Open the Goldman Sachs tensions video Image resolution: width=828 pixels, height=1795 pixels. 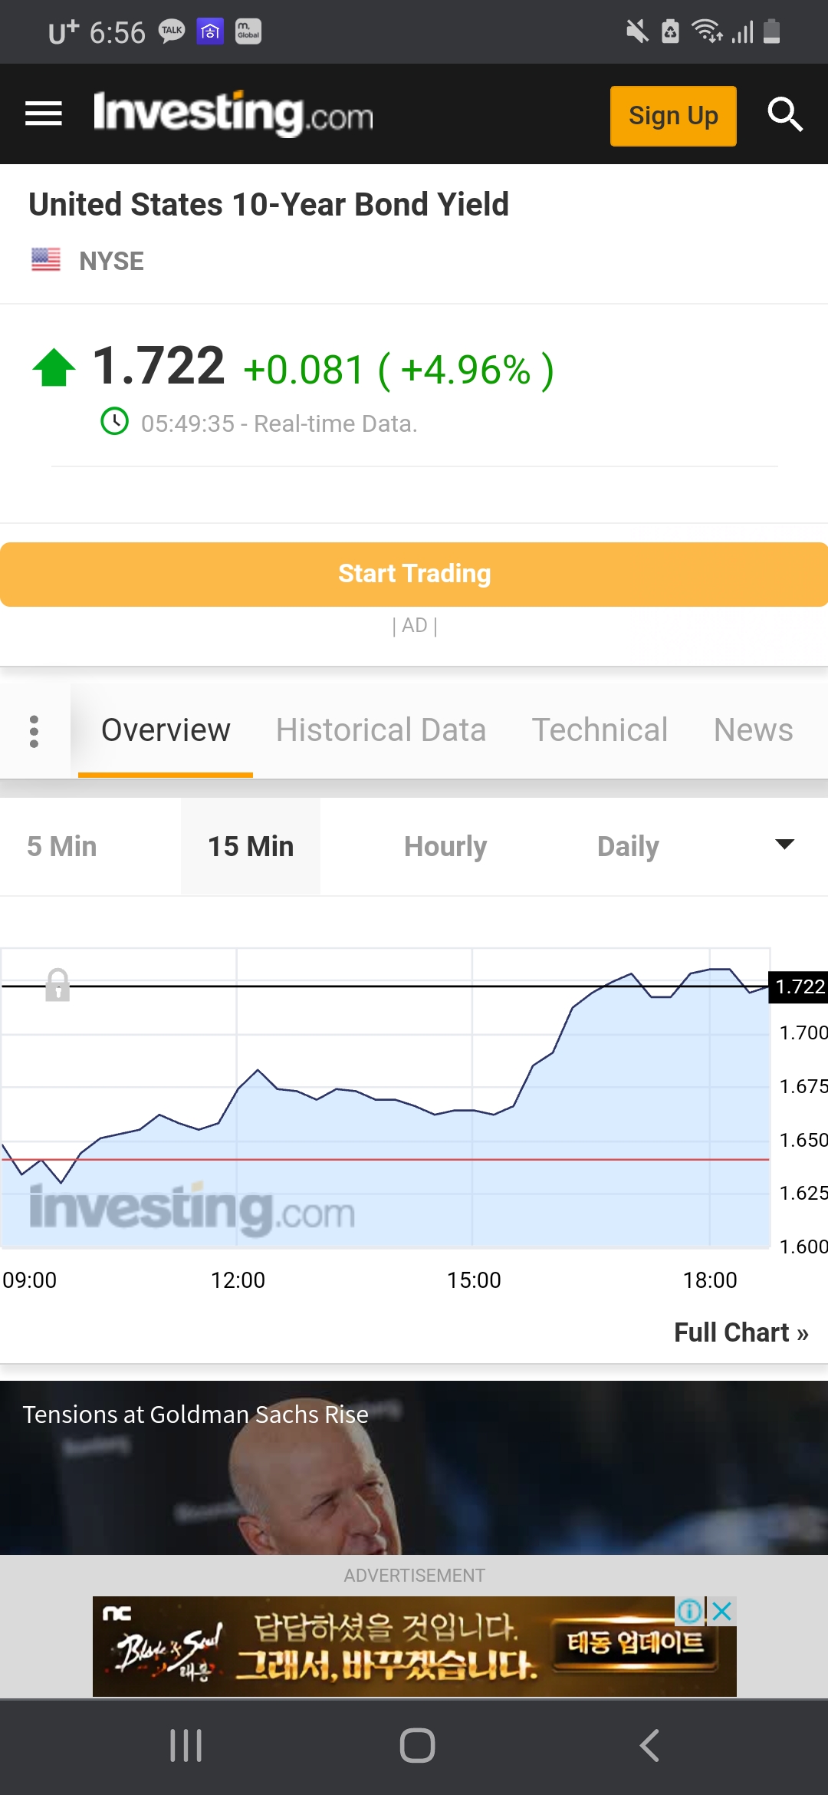(414, 1467)
